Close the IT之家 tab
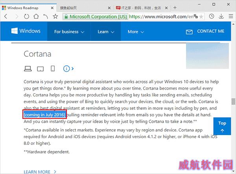236x174 pixels. [x=166, y=8]
